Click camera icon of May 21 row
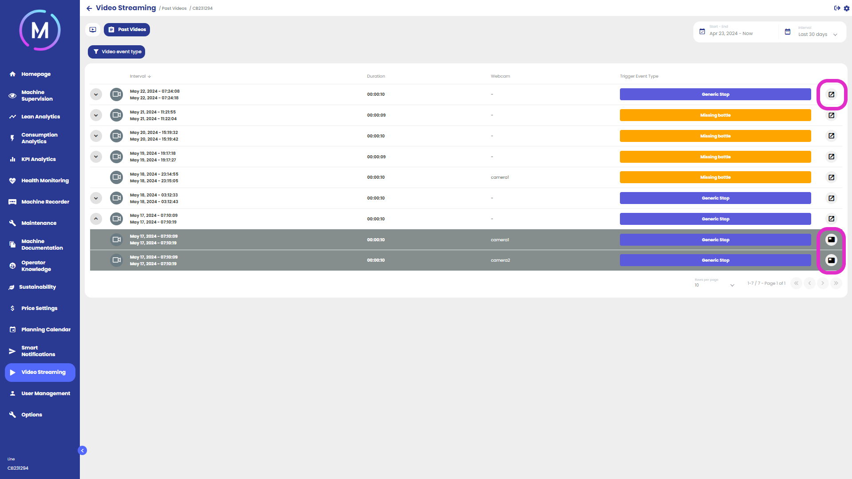 116,115
